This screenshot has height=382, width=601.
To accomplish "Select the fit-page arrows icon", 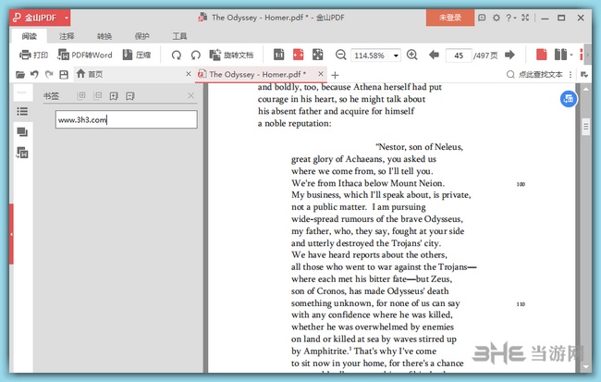I will tap(317, 55).
